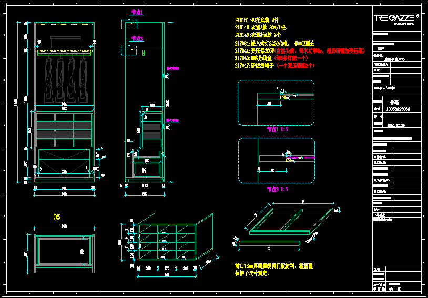Click the magenta 节点2 callout label
This screenshot has width=428, height=298.
pyautogui.click(x=137, y=38)
